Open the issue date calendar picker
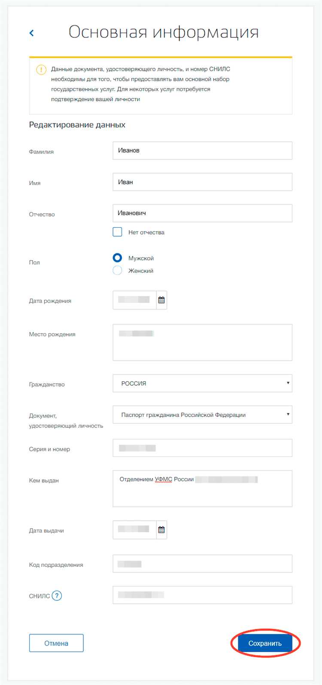Viewport: 322px width, 685px height. click(x=161, y=530)
